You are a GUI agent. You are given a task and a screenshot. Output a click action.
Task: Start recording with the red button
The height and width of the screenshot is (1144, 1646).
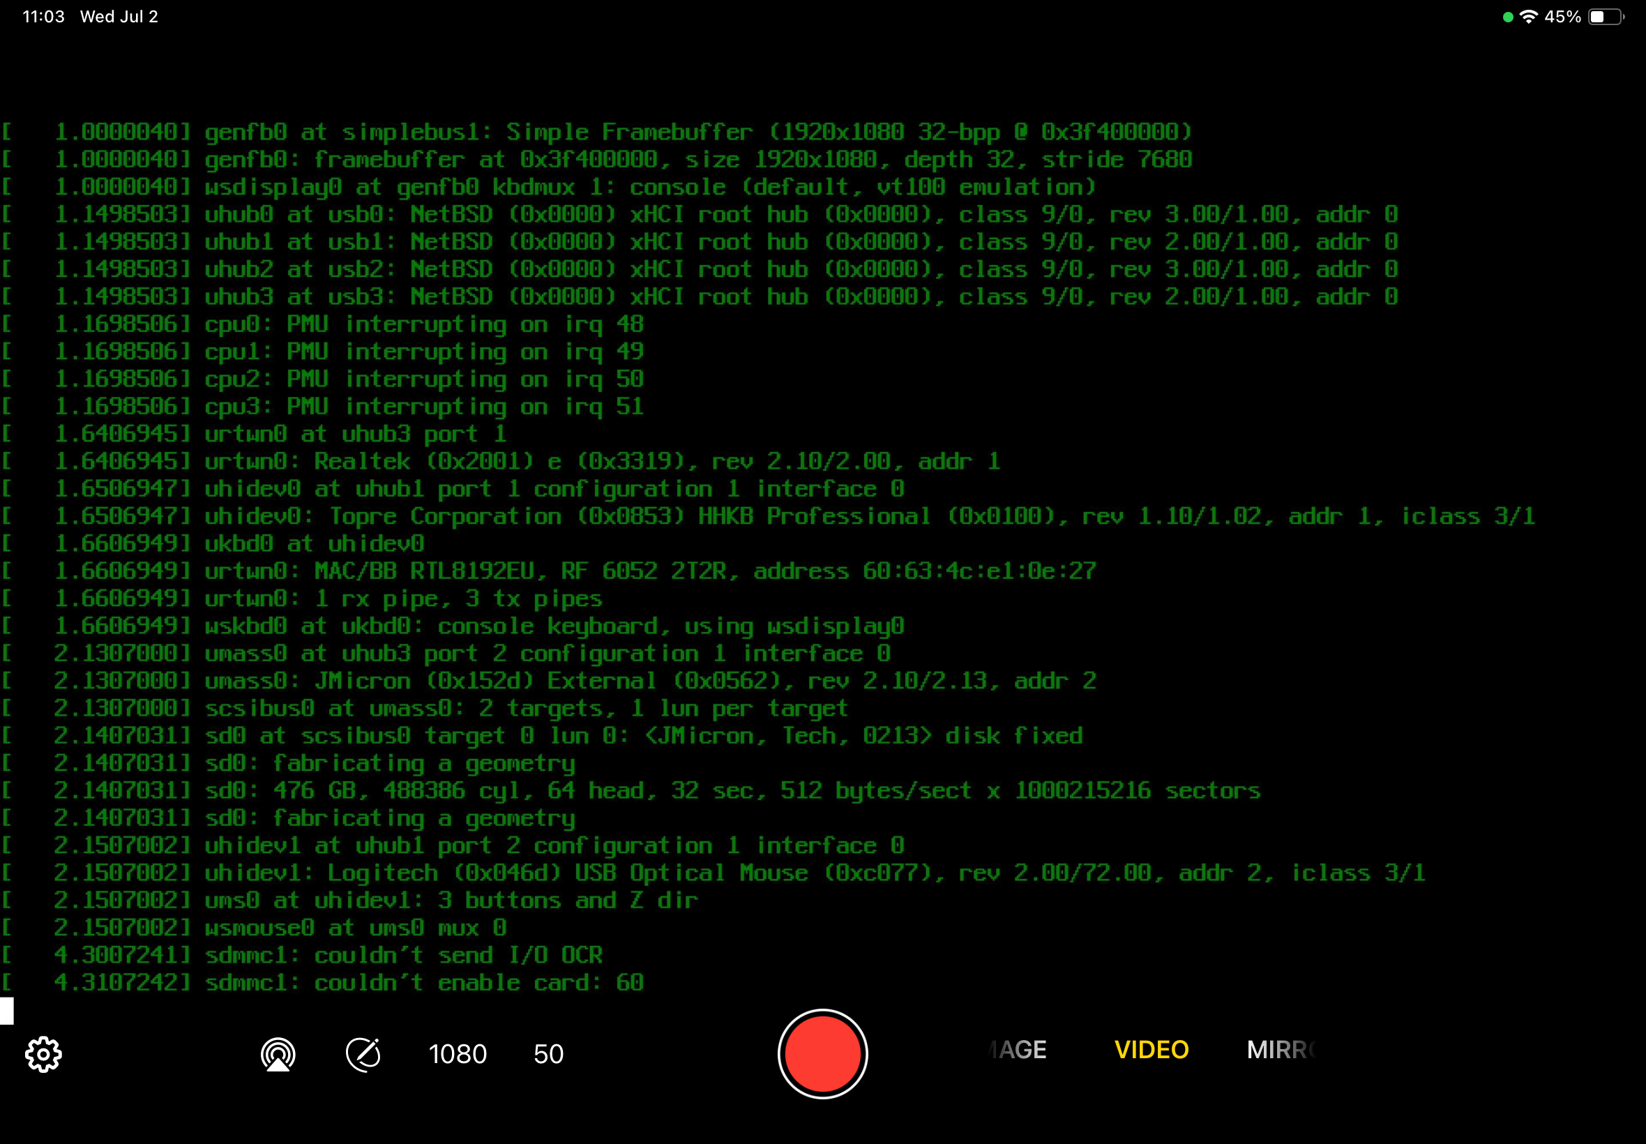(822, 1054)
